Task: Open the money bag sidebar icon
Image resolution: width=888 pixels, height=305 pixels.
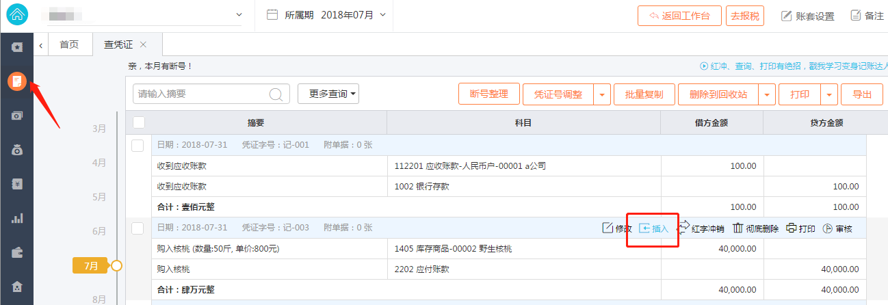Action: [17, 150]
